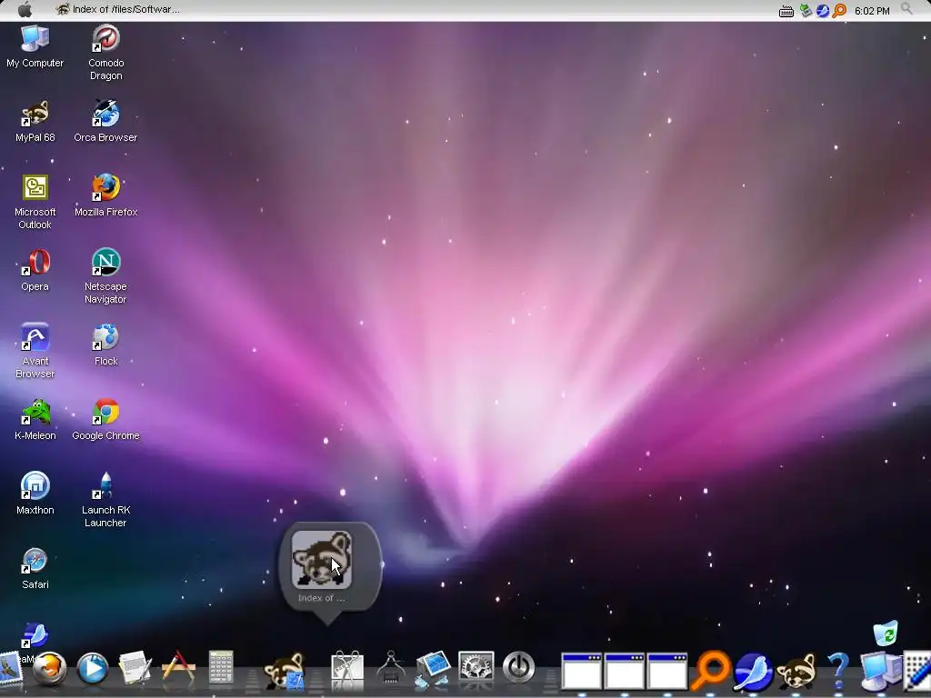Screen dimensions: 931x698
Task: Click the plain raccoon MyPal icon in the dock
Action: [796, 672]
